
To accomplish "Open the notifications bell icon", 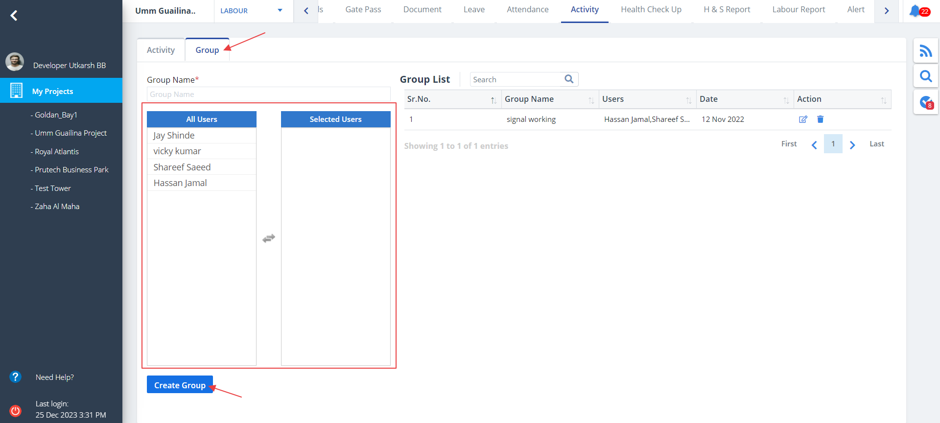I will tap(915, 11).
